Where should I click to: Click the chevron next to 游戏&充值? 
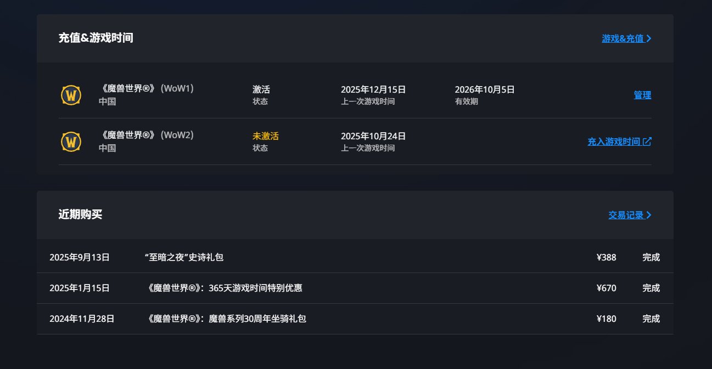(649, 38)
